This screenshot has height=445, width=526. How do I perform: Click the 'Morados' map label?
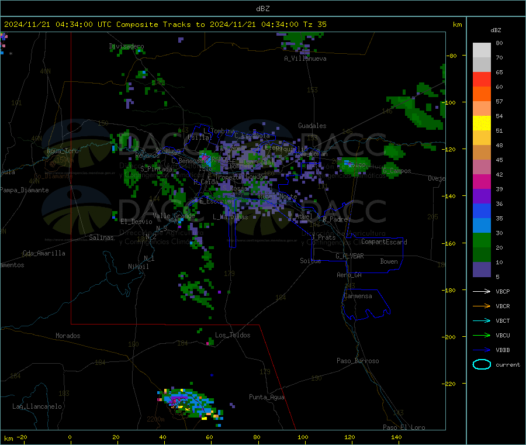(68, 336)
